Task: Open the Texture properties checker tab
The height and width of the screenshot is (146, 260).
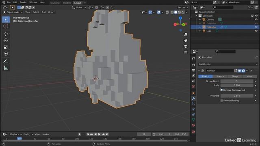Action: click(x=193, y=132)
